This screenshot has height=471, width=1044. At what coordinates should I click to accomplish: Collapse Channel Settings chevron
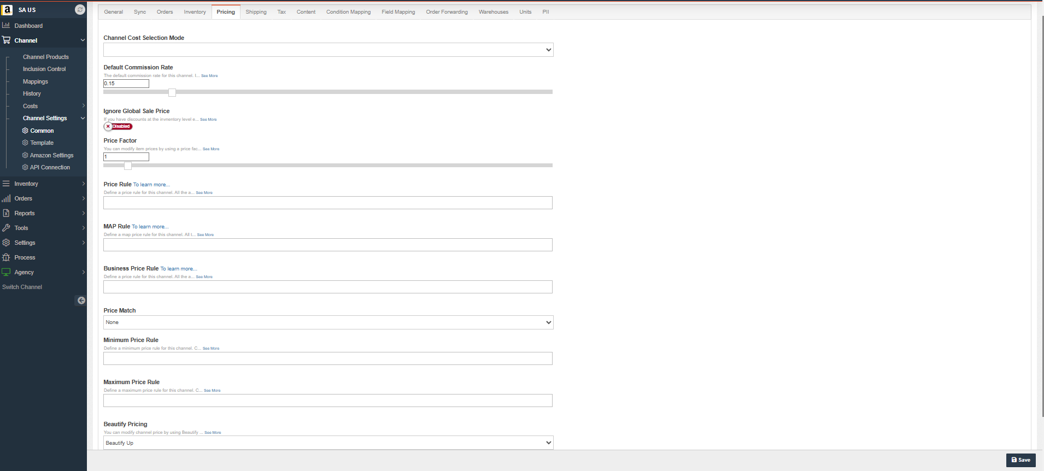[83, 118]
